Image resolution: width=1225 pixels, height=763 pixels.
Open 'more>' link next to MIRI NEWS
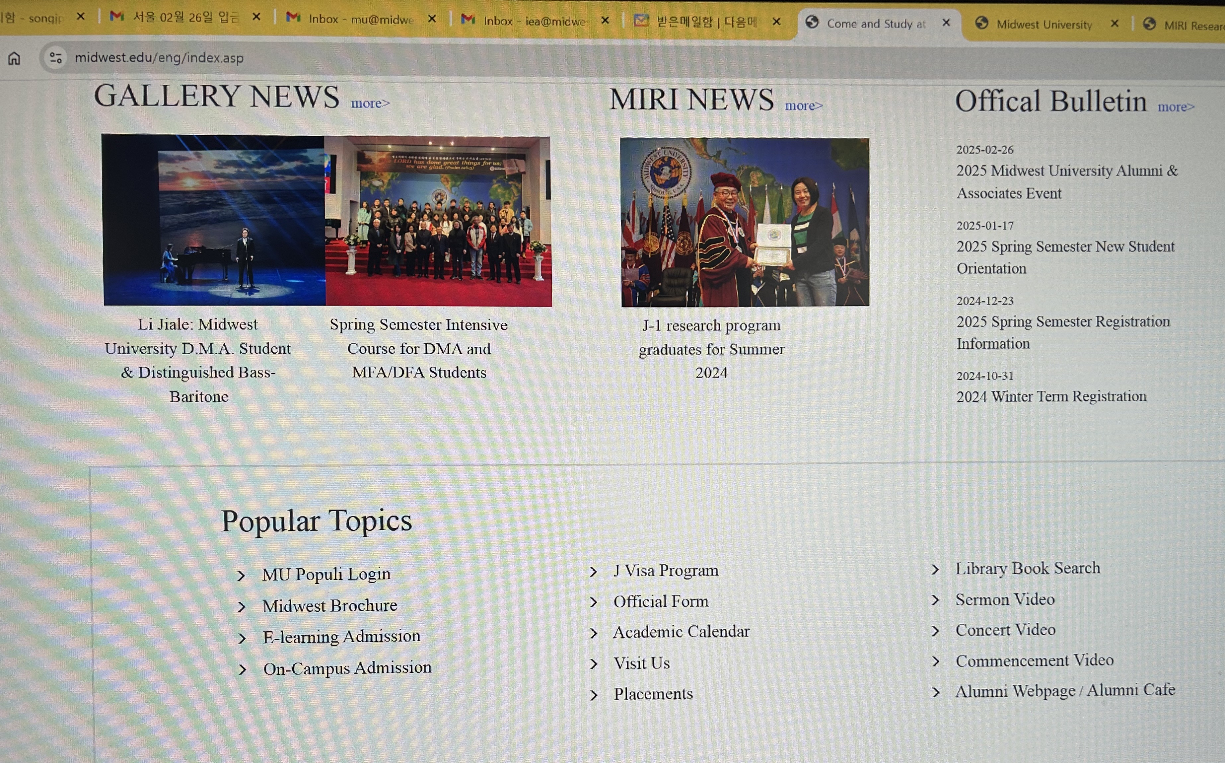(804, 106)
